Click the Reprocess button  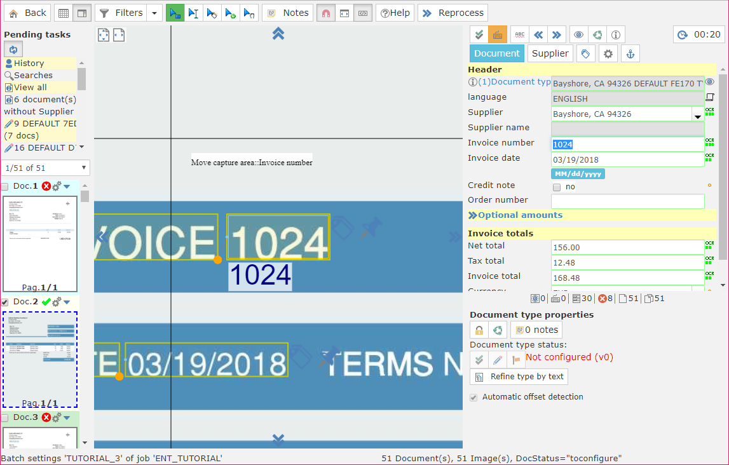pos(453,13)
